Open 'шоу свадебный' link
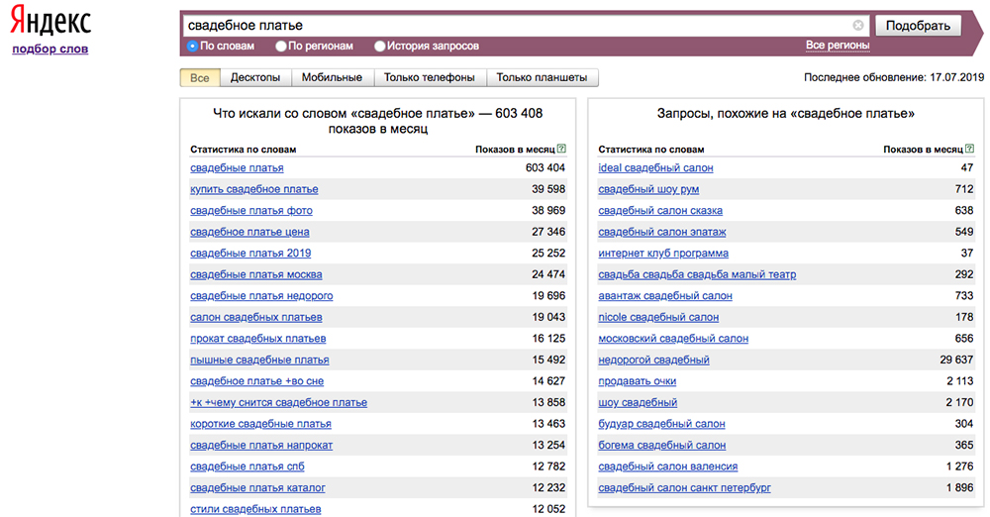 coord(638,402)
